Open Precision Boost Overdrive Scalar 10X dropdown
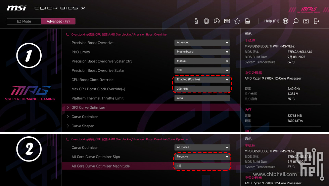329x186 pixels. point(202,70)
